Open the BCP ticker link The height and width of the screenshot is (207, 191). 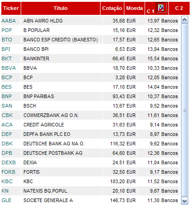(x=7, y=77)
